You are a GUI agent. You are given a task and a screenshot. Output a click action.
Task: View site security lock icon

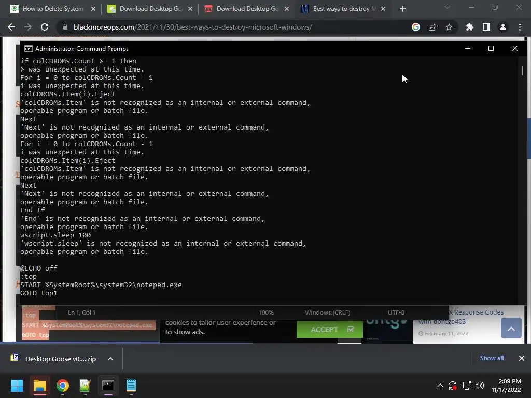(x=65, y=27)
